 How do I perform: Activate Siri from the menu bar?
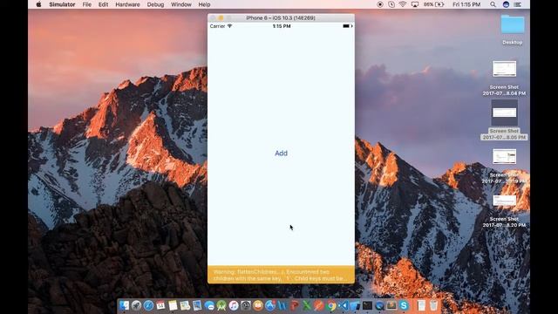pyautogui.click(x=506, y=4)
